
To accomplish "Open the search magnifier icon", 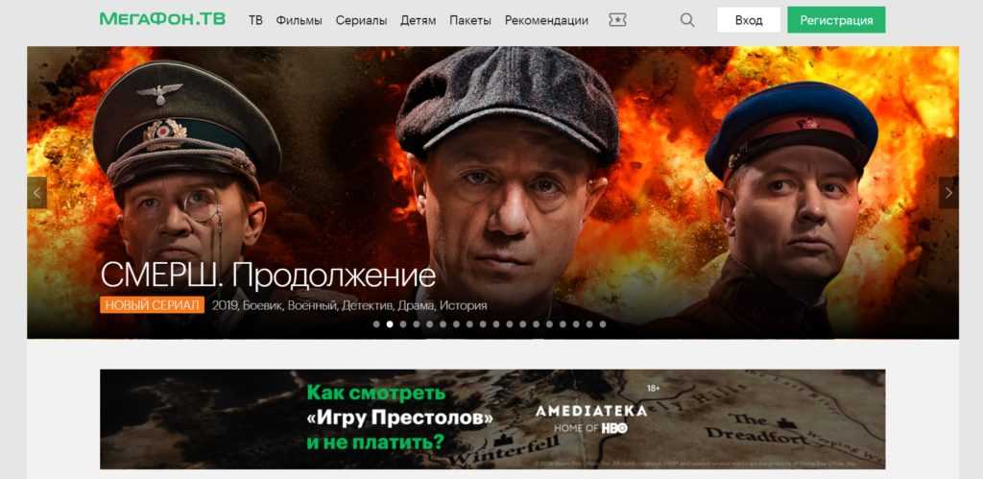I will pos(687,20).
